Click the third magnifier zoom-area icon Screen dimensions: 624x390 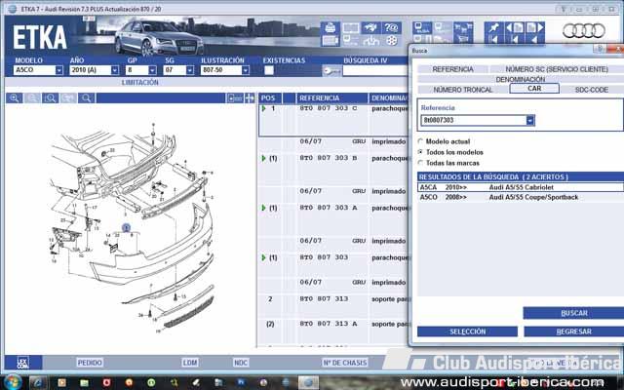pos(51,97)
